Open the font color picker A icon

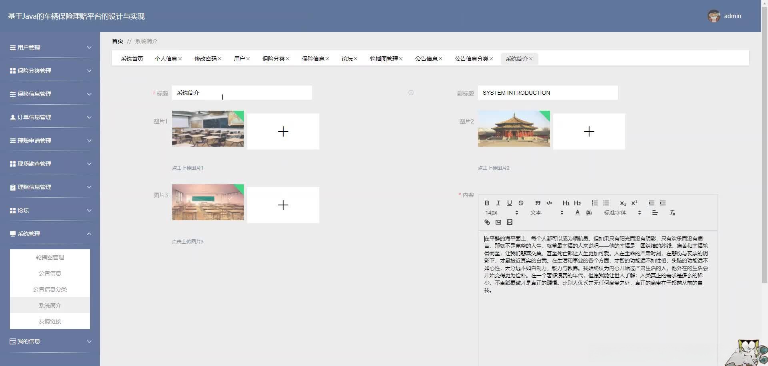[577, 213]
